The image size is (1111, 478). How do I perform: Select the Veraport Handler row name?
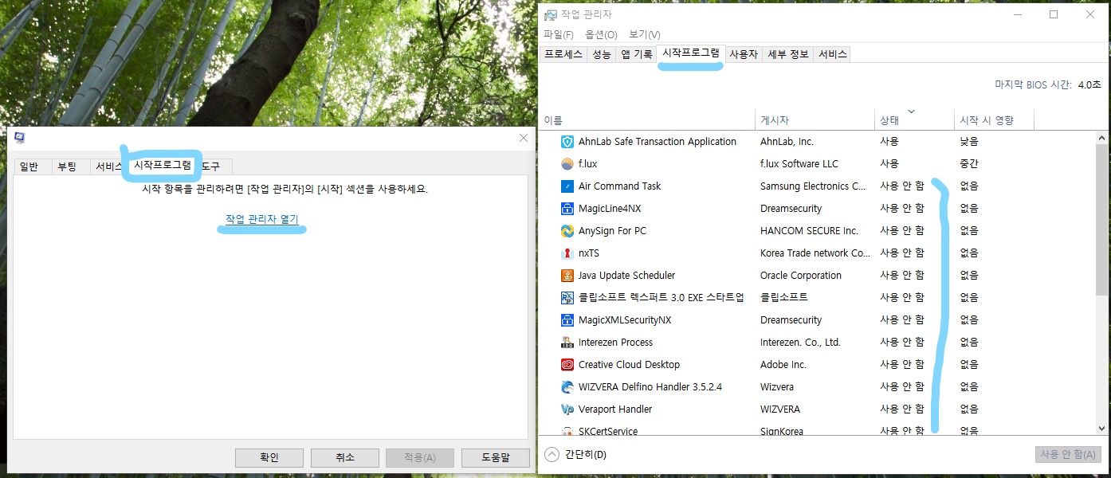point(614,409)
